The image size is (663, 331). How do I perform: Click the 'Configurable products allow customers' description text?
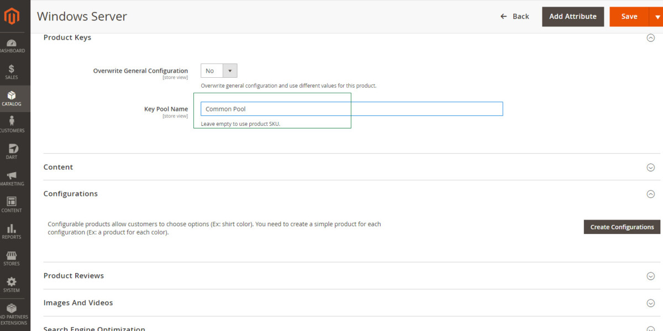[x=214, y=228]
